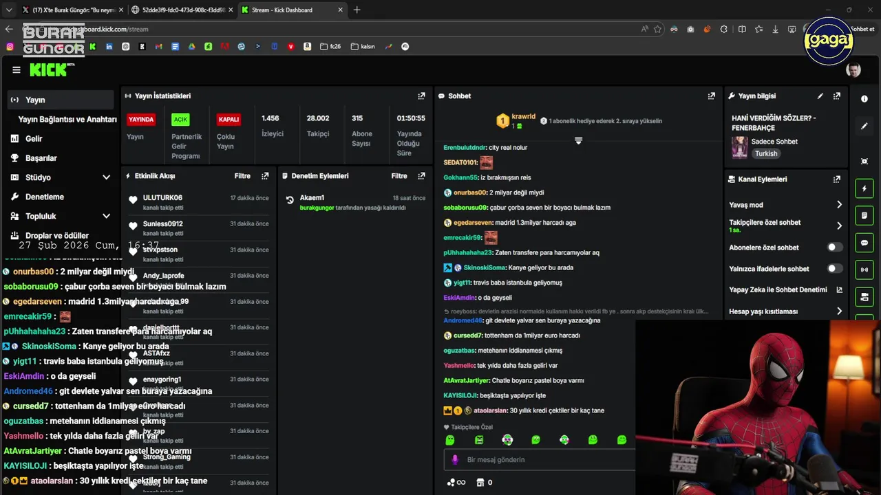Open the Amazon bookmark
This screenshot has width=881, height=495.
coord(308,47)
